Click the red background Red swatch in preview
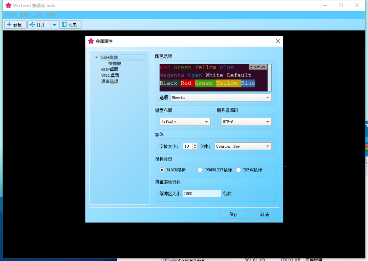368x261 pixels. (188, 83)
